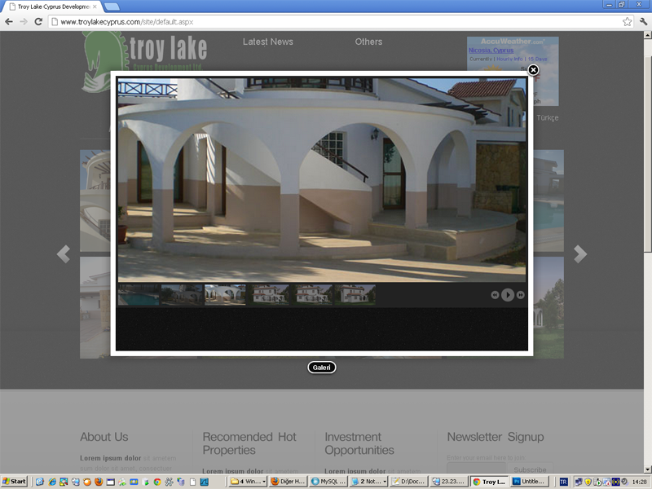Screen dimensions: 652x489
Task: Select the fifth gallery thumbnail
Action: tap(312, 295)
